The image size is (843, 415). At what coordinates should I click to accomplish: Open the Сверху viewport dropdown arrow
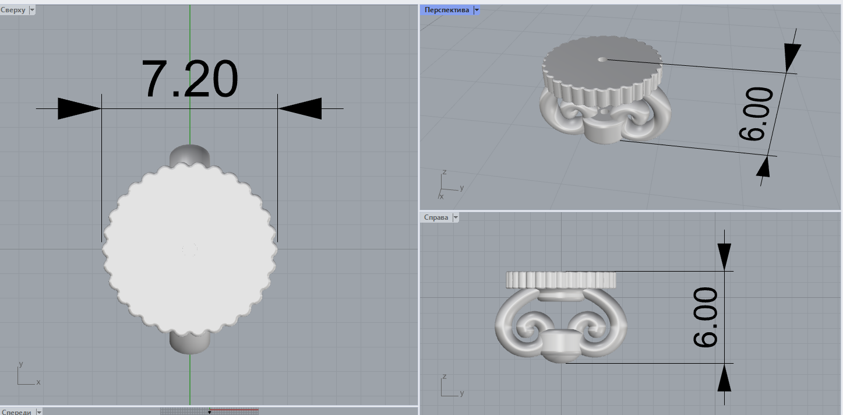(31, 10)
